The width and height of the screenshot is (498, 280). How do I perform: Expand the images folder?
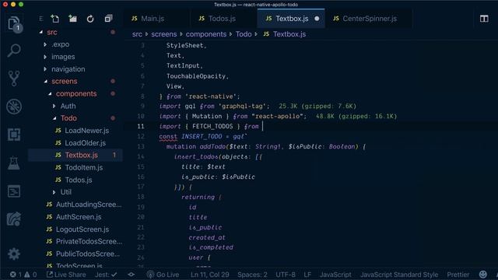(63, 57)
